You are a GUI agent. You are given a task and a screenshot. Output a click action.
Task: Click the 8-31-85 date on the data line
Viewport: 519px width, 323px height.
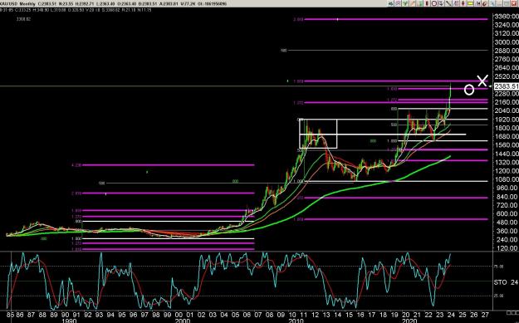pyautogui.click(x=6, y=10)
